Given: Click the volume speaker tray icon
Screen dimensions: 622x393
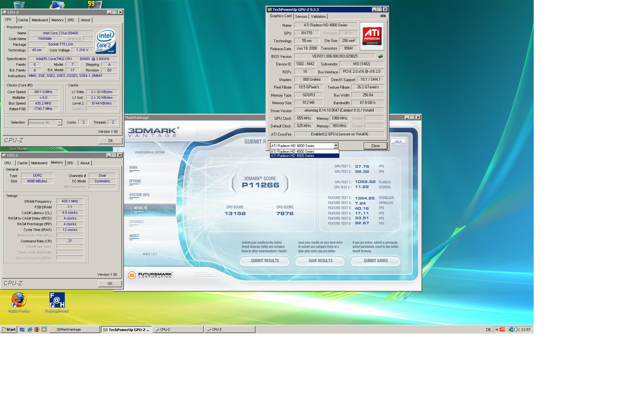Looking at the screenshot, I should click(517, 329).
